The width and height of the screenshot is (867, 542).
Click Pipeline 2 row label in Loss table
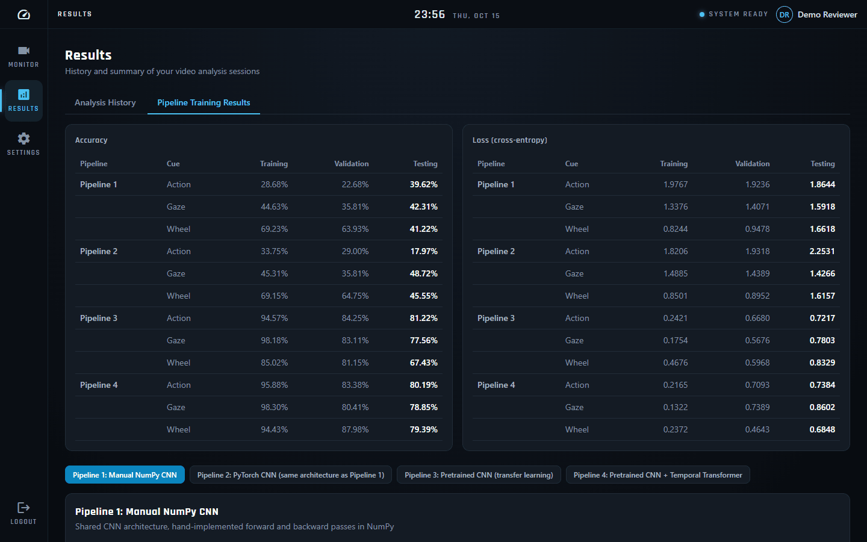[496, 251]
